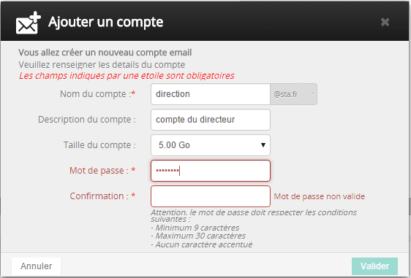The height and width of the screenshot is (278, 411).
Task: Click the Description du compte label
Action: [x=87, y=120]
